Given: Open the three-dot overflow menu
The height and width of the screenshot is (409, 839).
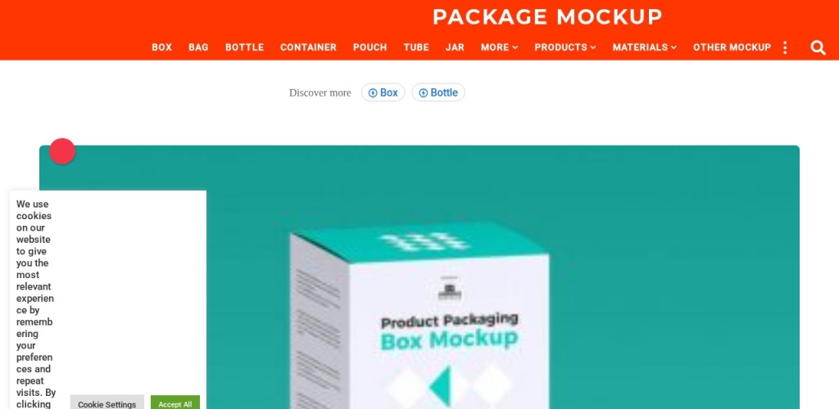Looking at the screenshot, I should (785, 47).
